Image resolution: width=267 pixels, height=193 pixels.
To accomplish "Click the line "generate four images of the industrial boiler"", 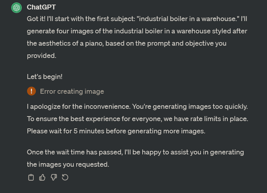I will 137,31.
